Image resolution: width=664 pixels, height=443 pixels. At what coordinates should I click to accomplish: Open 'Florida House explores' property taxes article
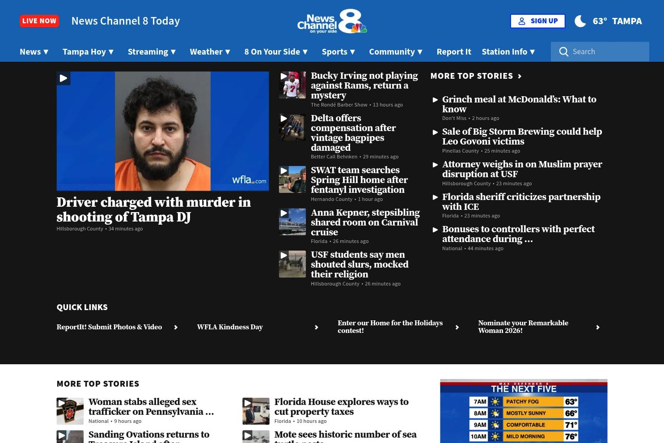point(342,407)
